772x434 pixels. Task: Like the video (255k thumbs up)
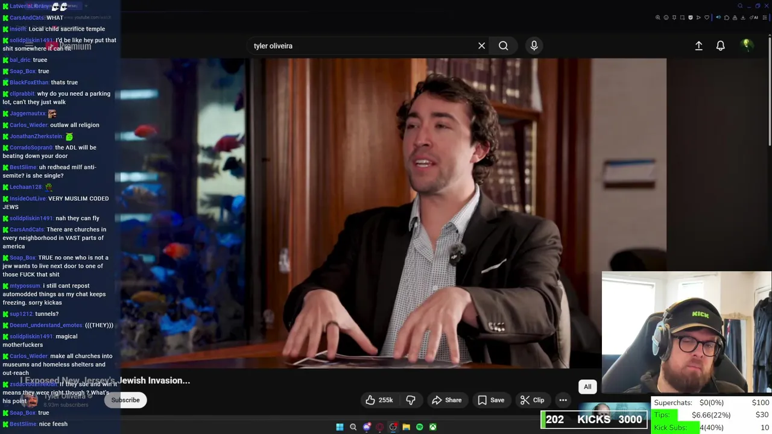point(379,400)
